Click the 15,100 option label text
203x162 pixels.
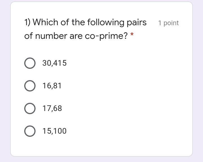coord(54,131)
